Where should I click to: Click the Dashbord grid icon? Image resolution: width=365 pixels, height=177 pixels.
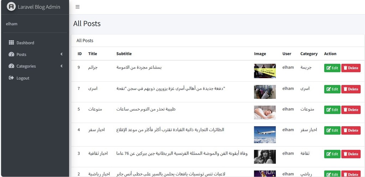pyautogui.click(x=11, y=42)
